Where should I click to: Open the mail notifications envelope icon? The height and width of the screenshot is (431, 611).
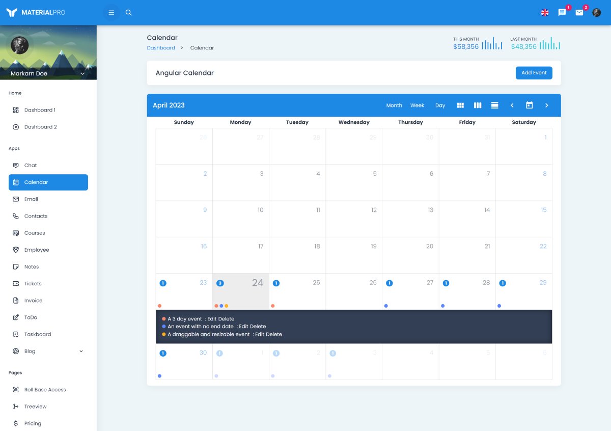[579, 13]
